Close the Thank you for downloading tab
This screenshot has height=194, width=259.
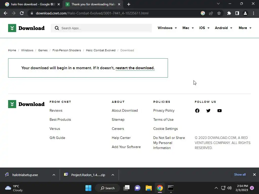119,4
